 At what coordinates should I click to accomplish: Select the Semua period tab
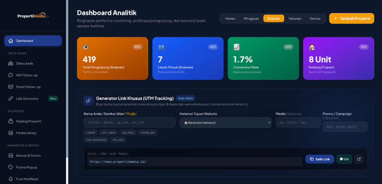[315, 19]
